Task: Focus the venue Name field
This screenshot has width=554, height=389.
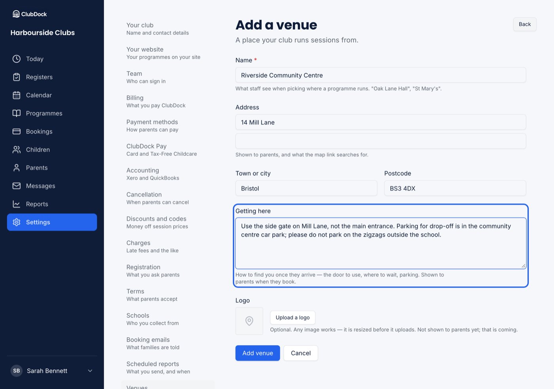Action: [381, 75]
